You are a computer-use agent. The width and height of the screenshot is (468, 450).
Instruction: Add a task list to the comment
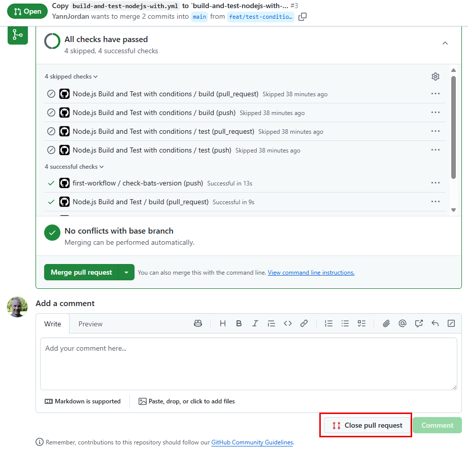pyautogui.click(x=361, y=323)
